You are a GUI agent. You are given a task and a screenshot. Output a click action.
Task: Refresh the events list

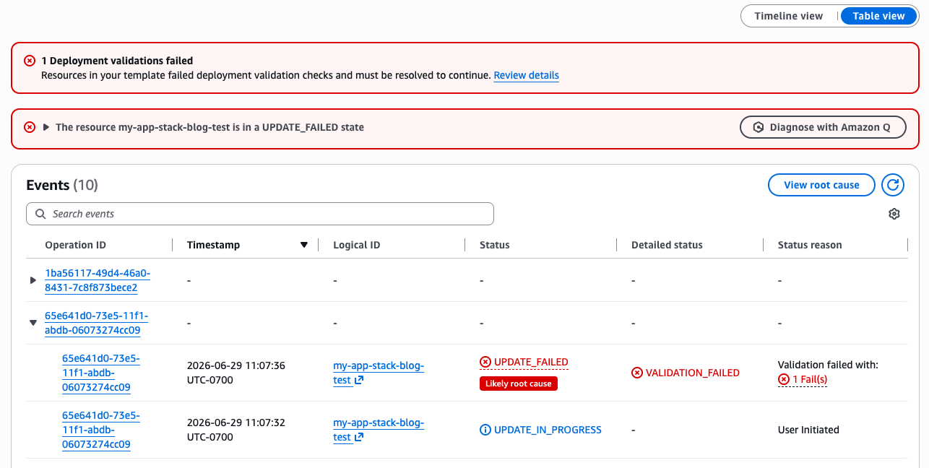click(x=893, y=185)
